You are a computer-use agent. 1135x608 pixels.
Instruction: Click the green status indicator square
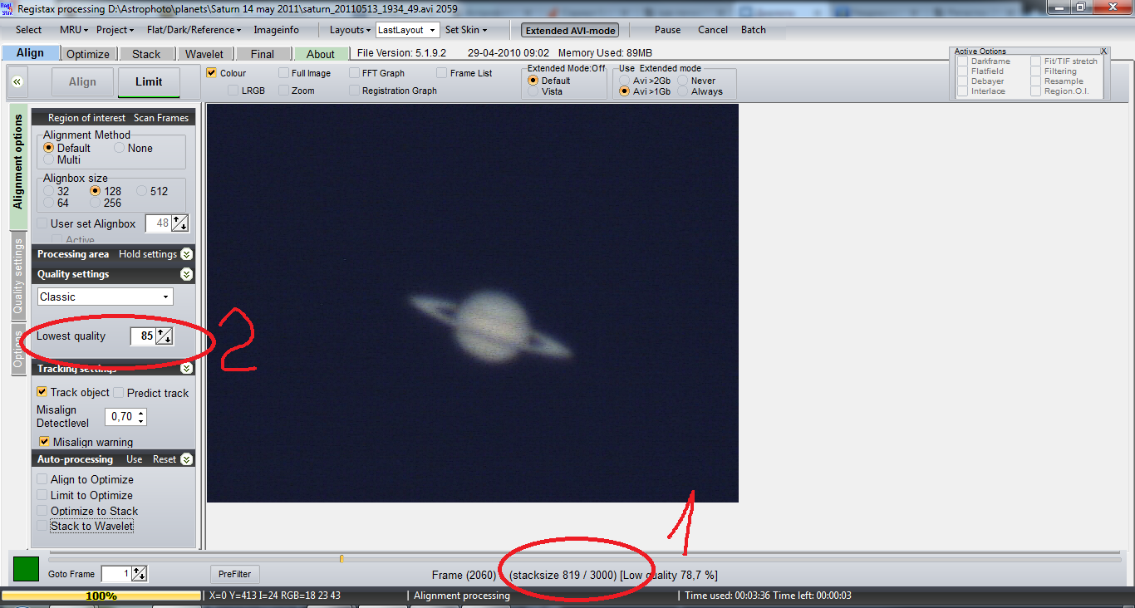(26, 570)
